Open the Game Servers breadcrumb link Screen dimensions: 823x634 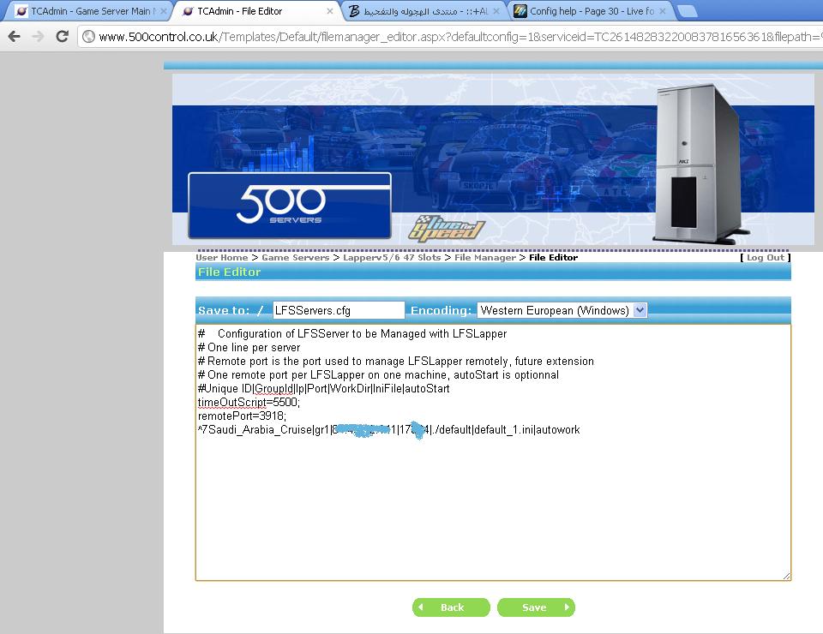point(296,258)
